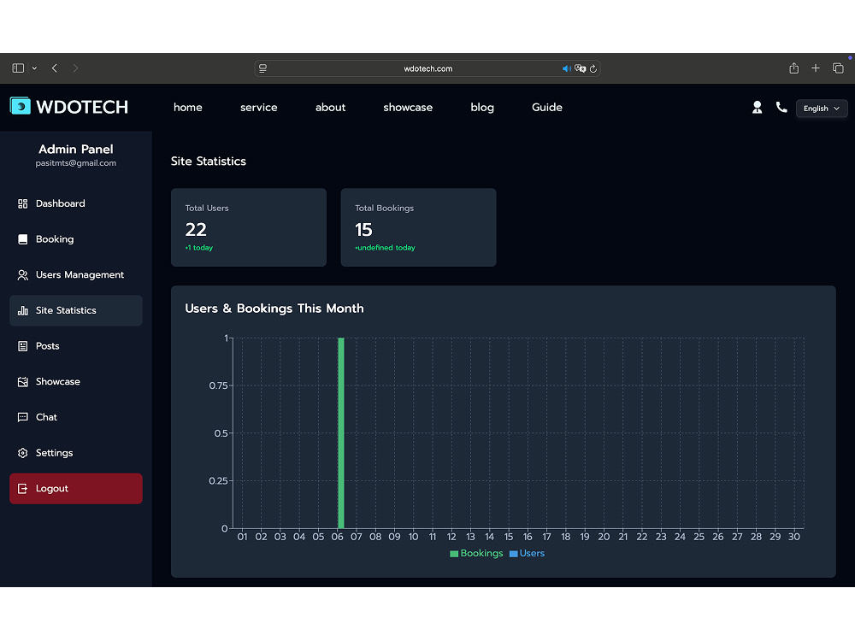Click the Total Bookings card
This screenshot has height=641, width=855.
click(x=418, y=228)
